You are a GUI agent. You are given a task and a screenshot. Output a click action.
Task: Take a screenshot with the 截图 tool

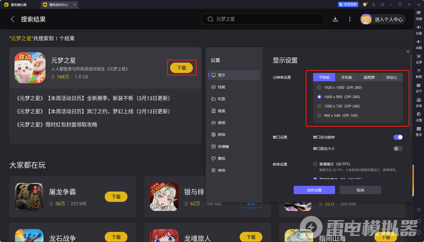click(x=419, y=73)
